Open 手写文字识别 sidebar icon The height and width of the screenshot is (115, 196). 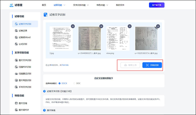(16, 87)
